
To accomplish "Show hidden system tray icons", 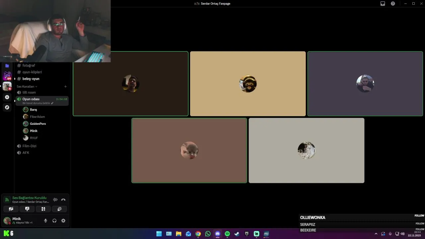I will 376,234.
